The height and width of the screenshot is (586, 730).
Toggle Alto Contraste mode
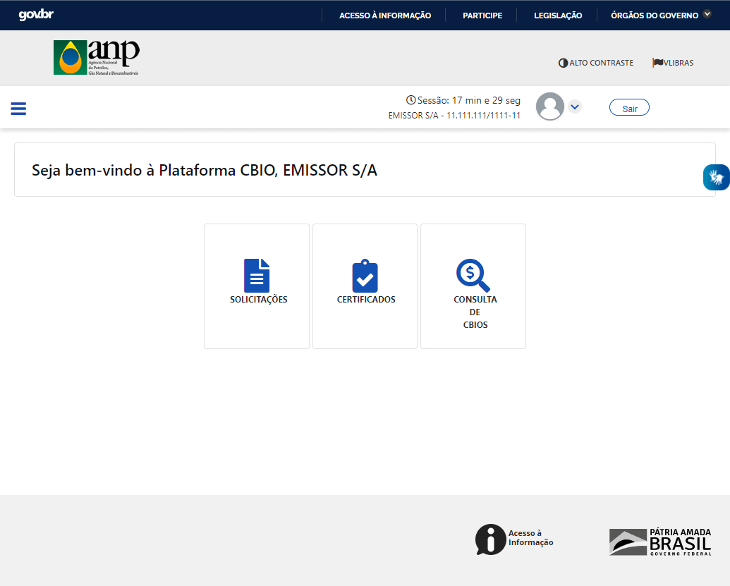click(595, 63)
